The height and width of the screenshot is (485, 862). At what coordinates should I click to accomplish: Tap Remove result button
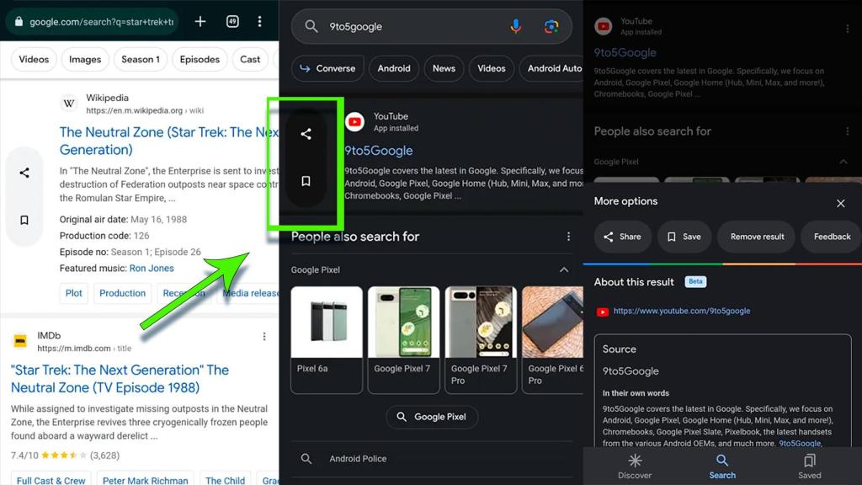[x=757, y=237]
